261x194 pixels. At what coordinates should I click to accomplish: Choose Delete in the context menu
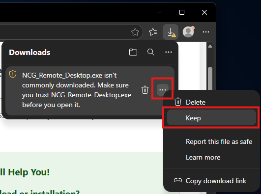coord(211,102)
